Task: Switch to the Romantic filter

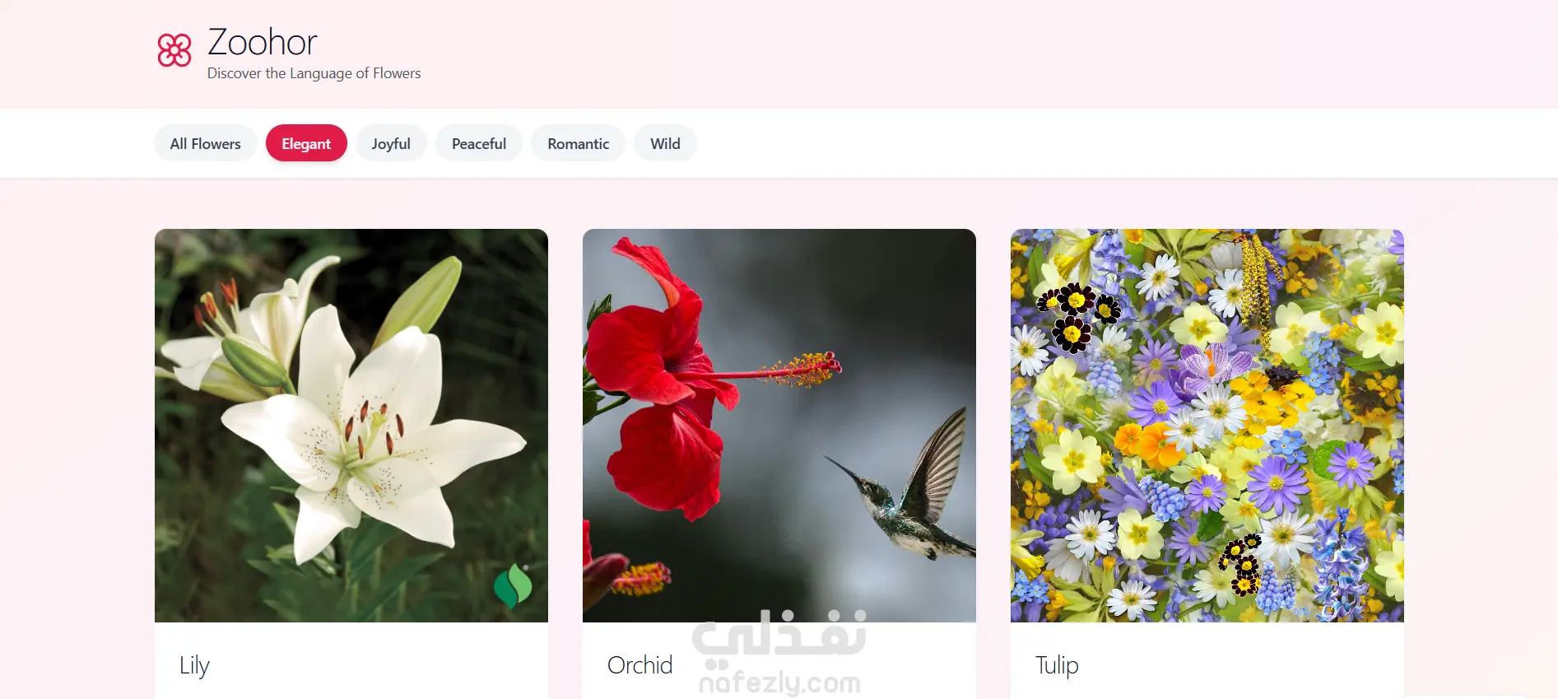Action: pos(579,143)
